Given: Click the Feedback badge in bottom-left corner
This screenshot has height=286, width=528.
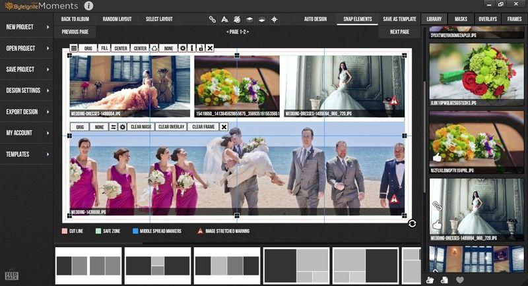Looking at the screenshot, I should [12, 275].
